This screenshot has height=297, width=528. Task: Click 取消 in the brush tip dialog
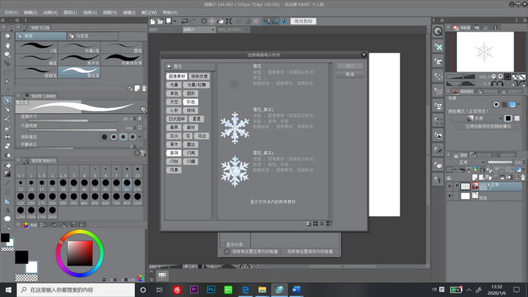(350, 75)
